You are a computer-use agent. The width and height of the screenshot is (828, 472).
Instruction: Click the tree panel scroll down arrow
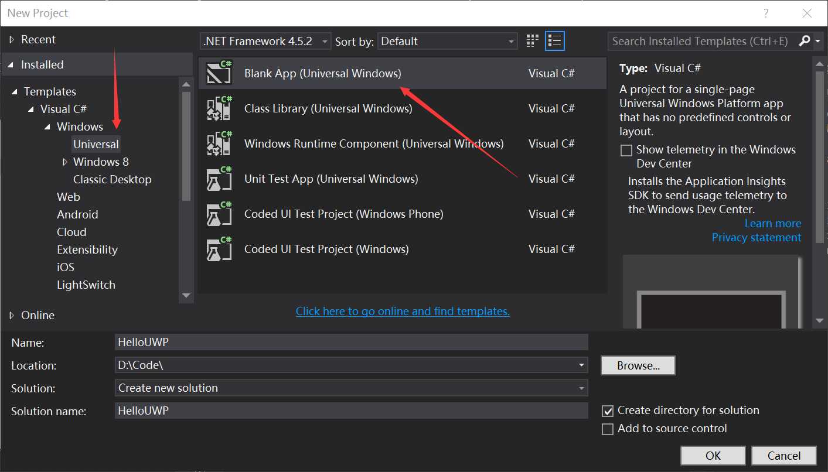(186, 296)
